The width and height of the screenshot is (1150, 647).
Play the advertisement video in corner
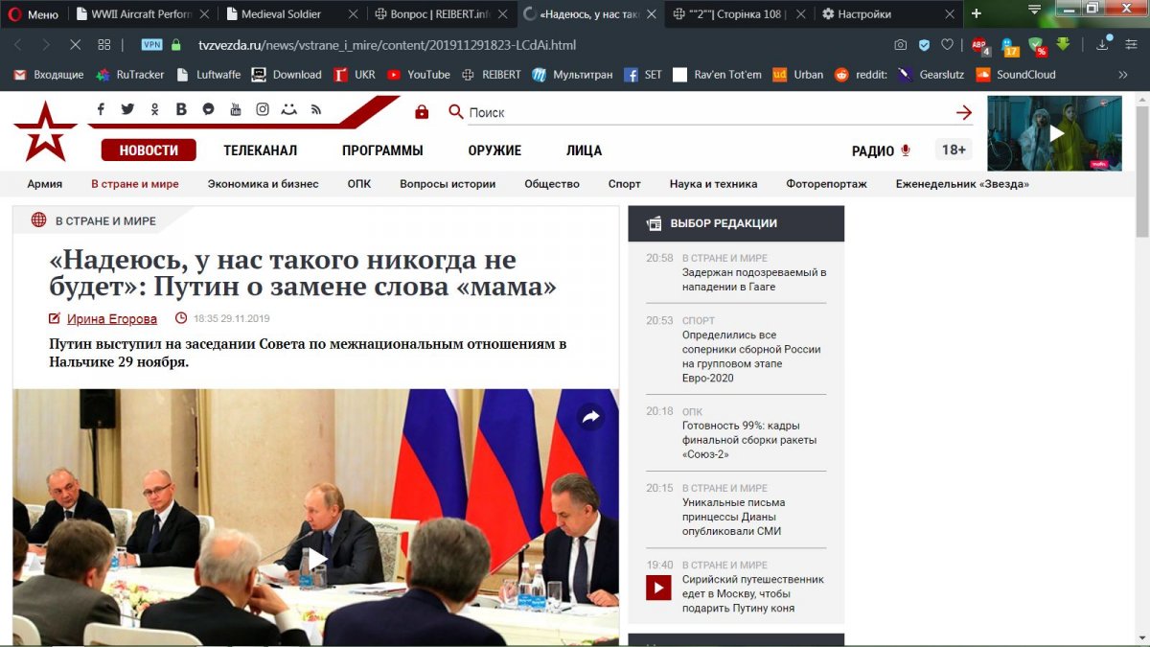click(x=1056, y=133)
